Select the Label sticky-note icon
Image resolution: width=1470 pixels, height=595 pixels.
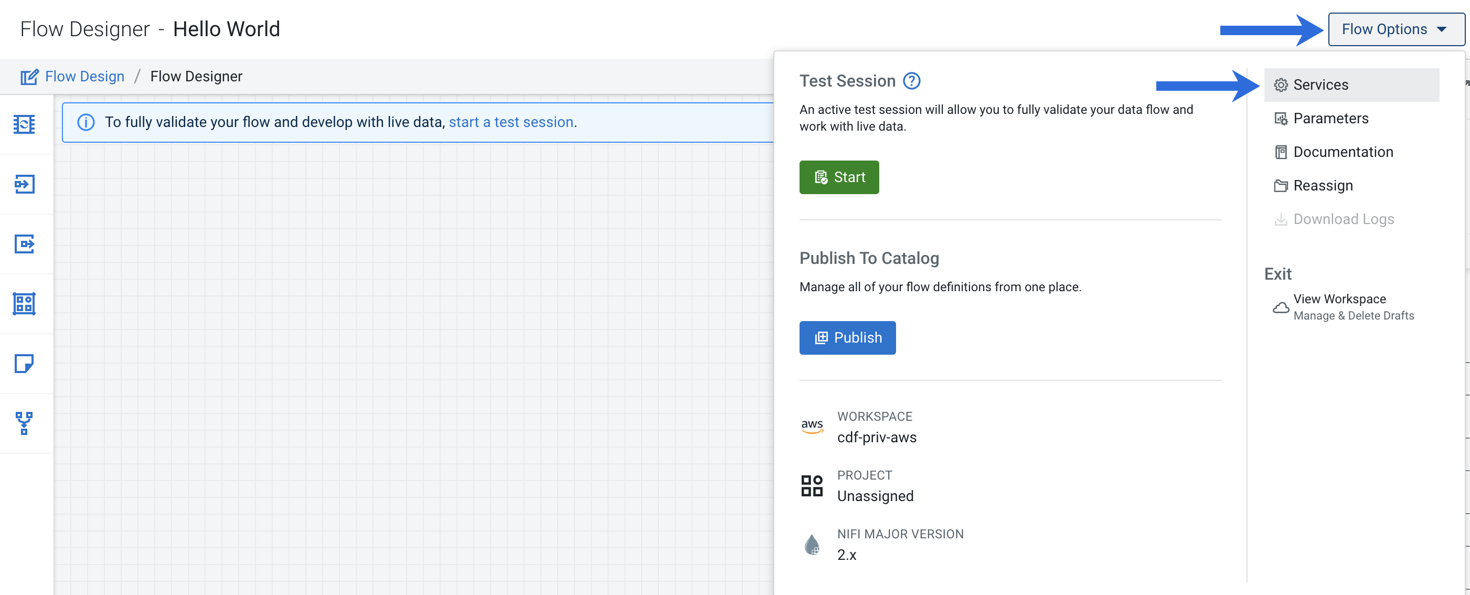pos(24,364)
